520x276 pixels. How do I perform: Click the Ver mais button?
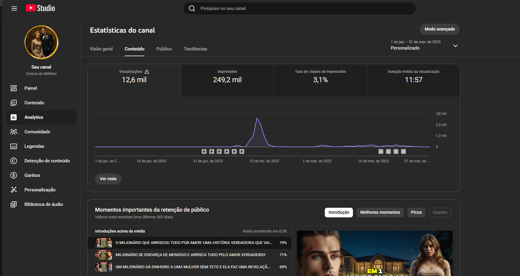pyautogui.click(x=108, y=179)
